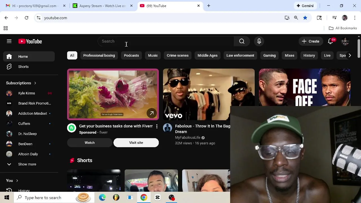Expand Show more subscriptions
This screenshot has height=203, width=361.
click(x=29, y=164)
